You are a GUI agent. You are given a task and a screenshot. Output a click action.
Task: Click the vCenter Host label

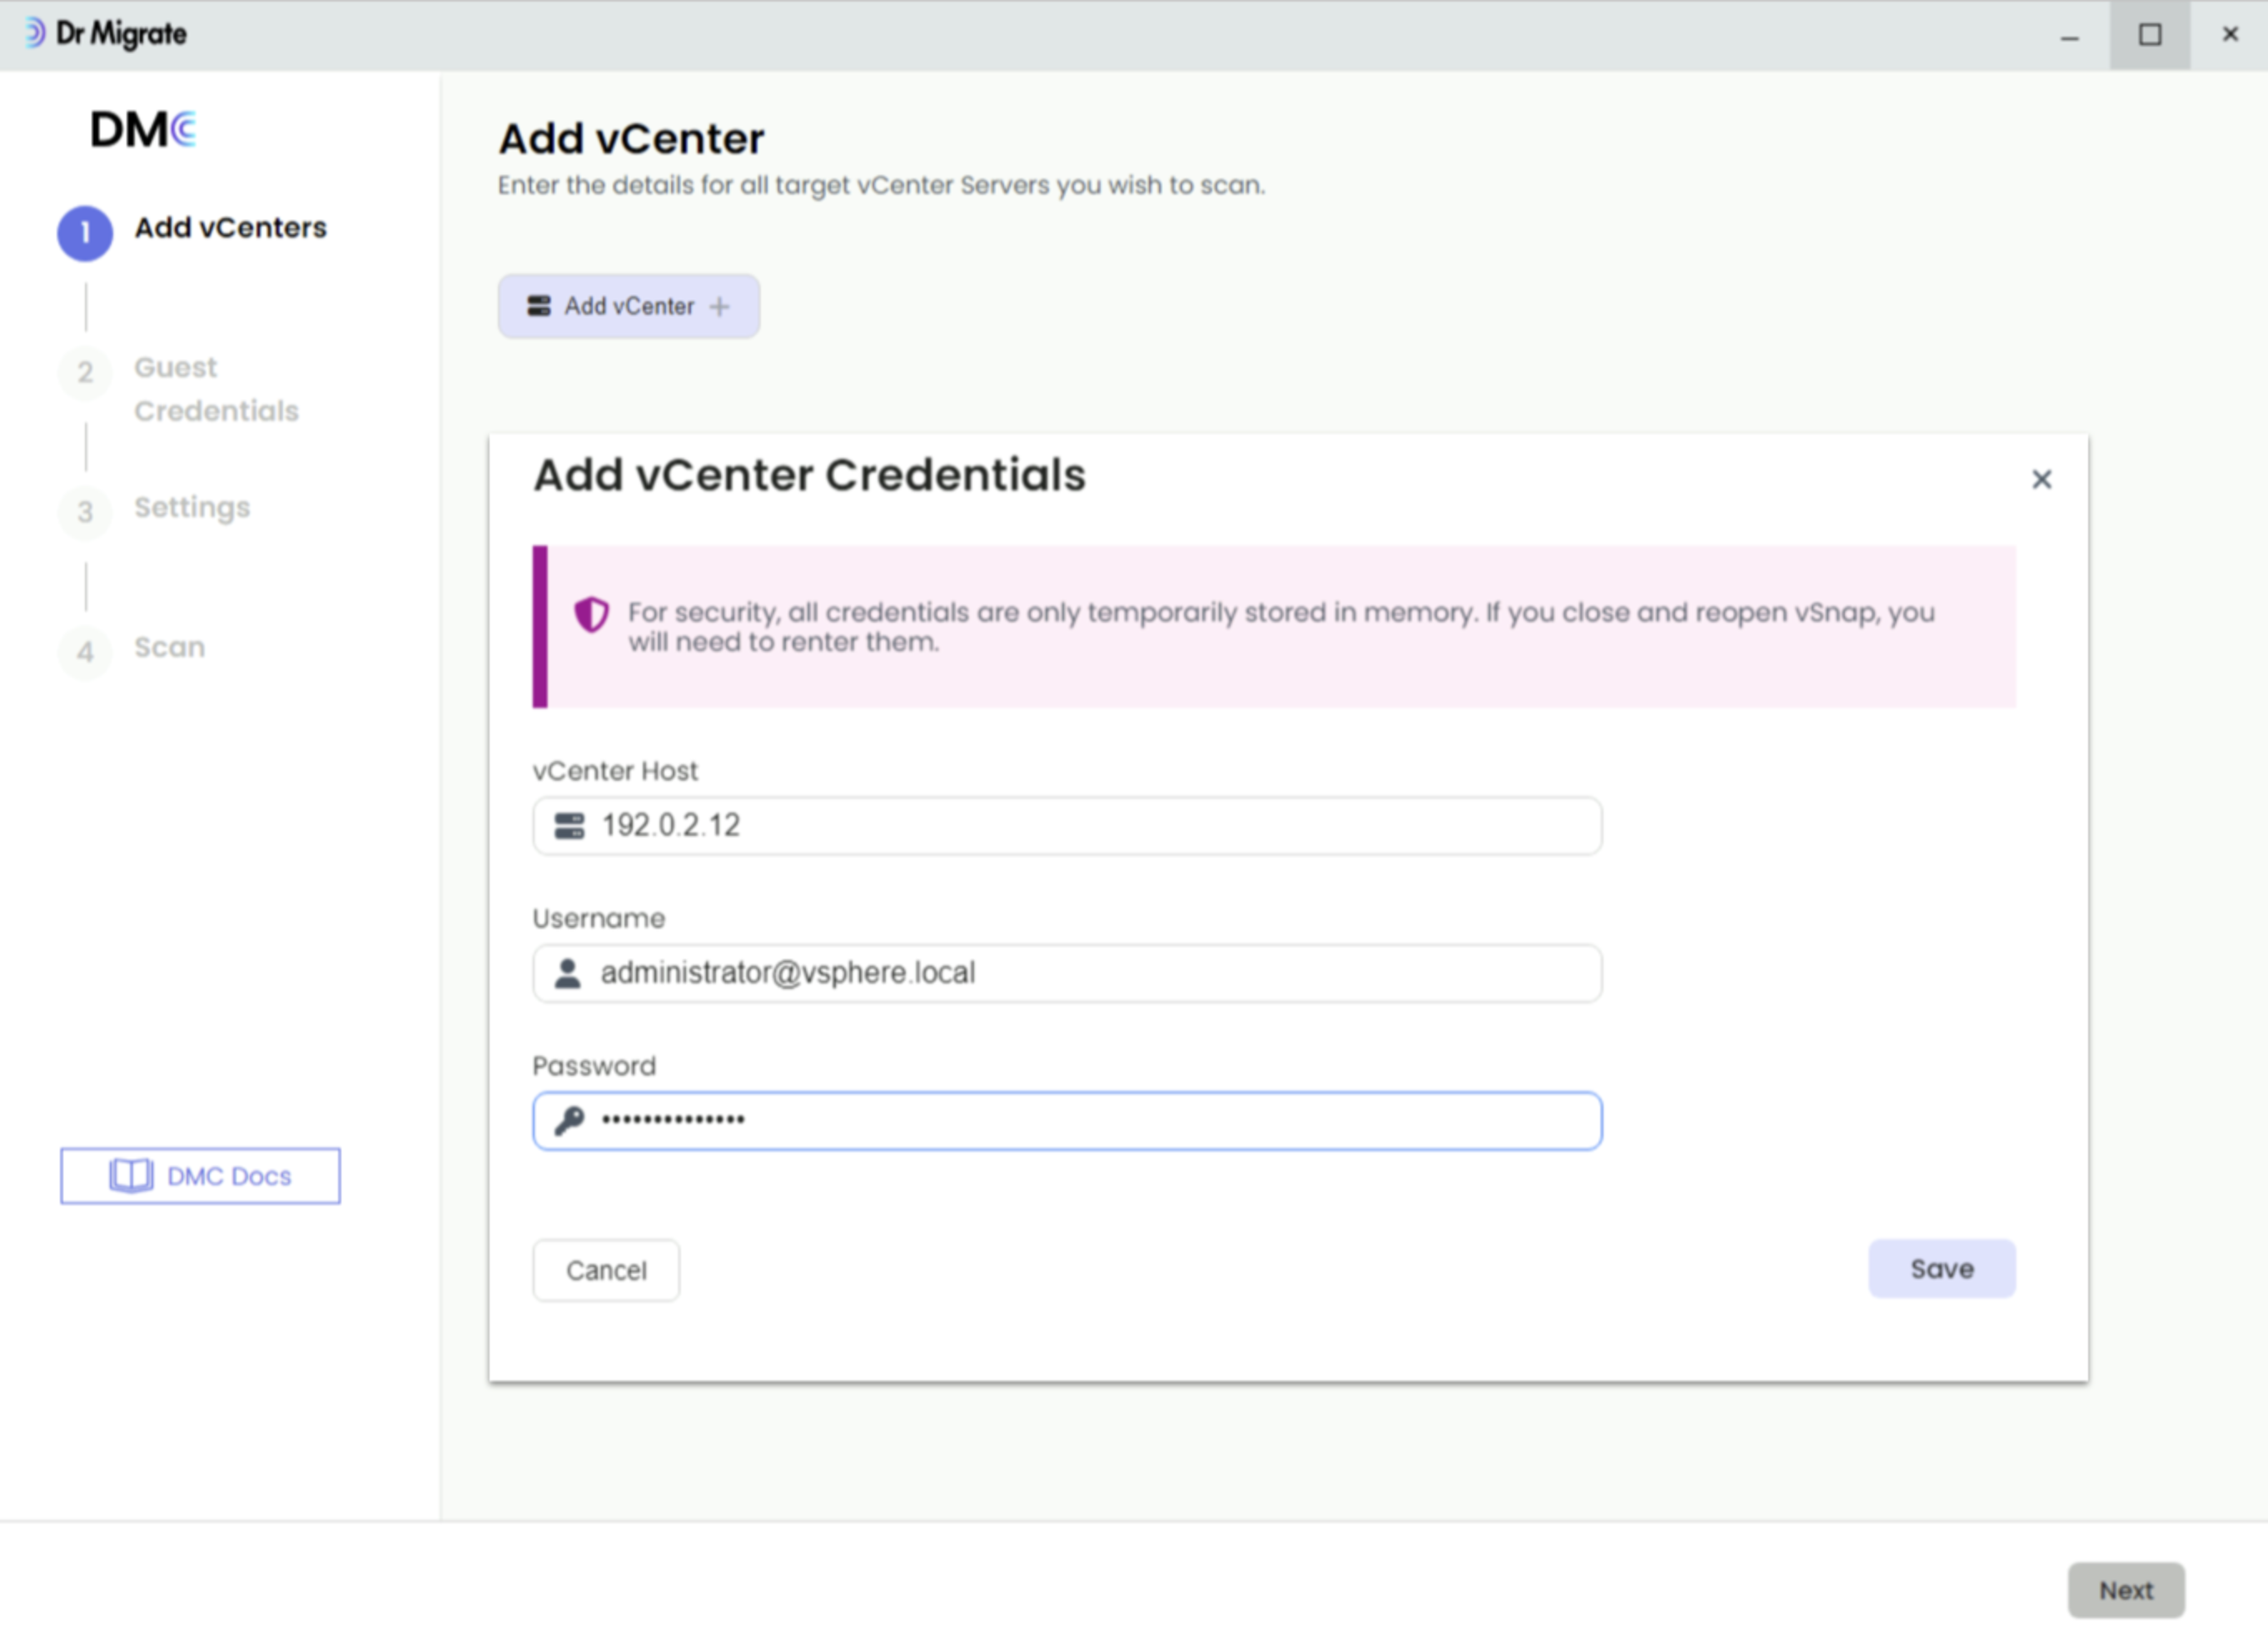pos(615,771)
